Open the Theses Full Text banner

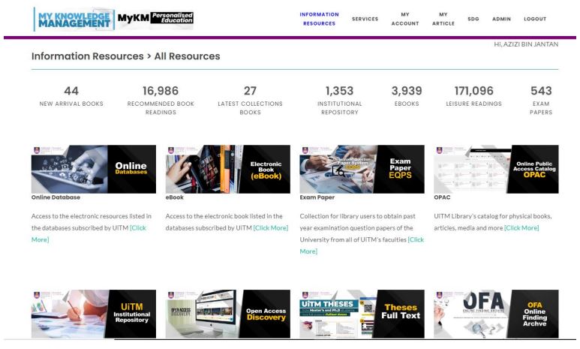pyautogui.click(x=362, y=314)
